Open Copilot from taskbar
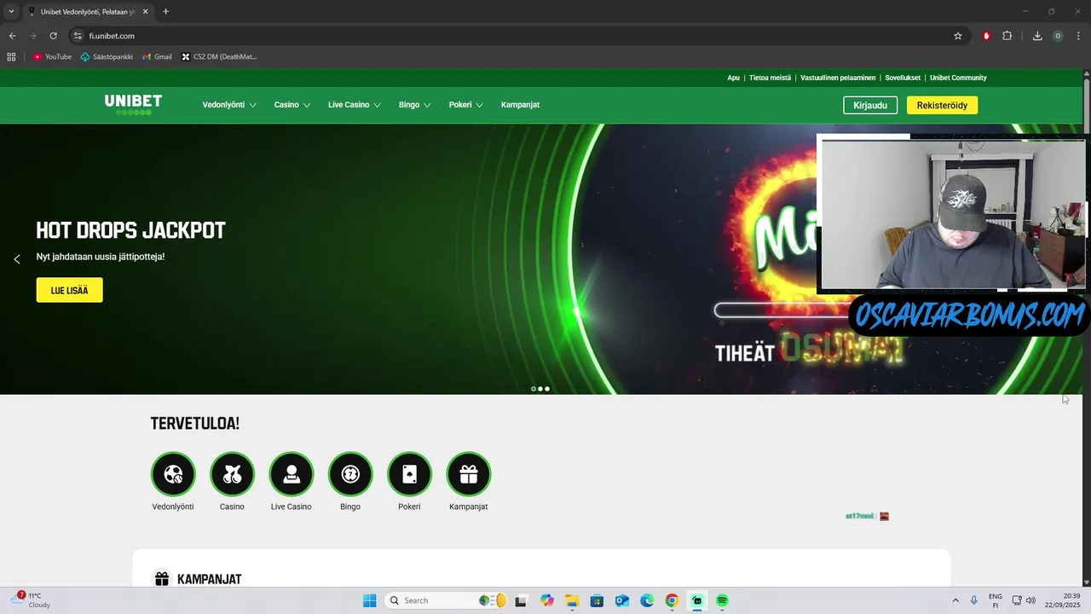Viewport: 1091px width, 614px height. (546, 600)
